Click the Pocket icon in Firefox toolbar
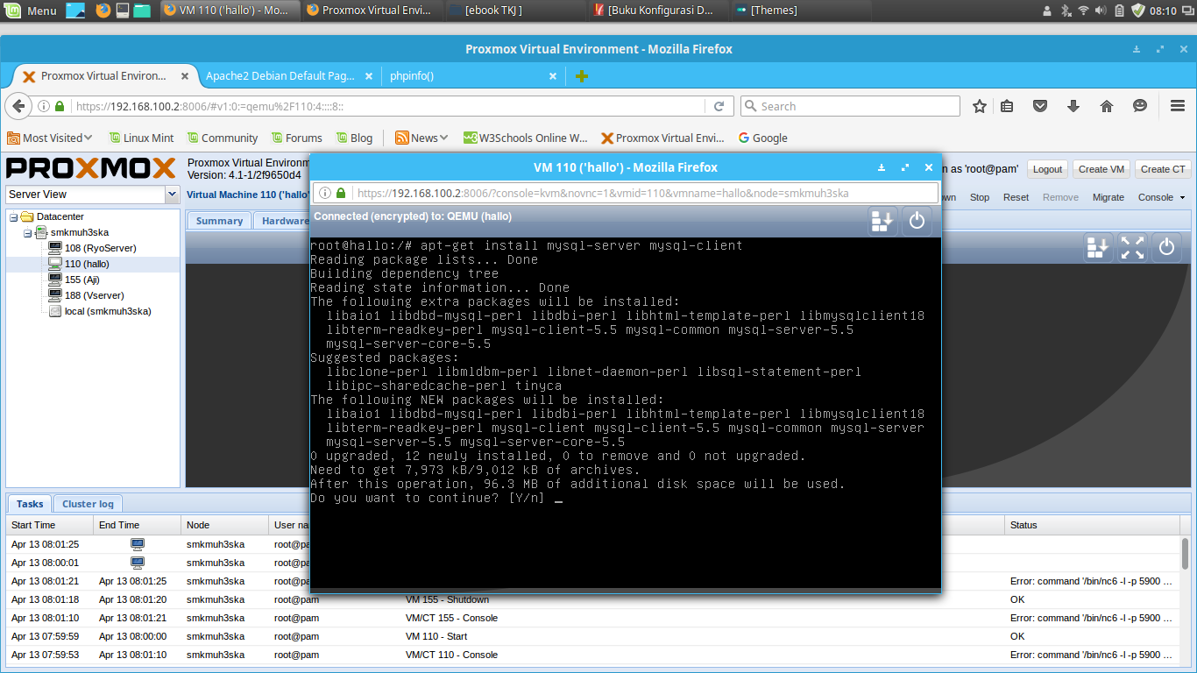 [1040, 106]
